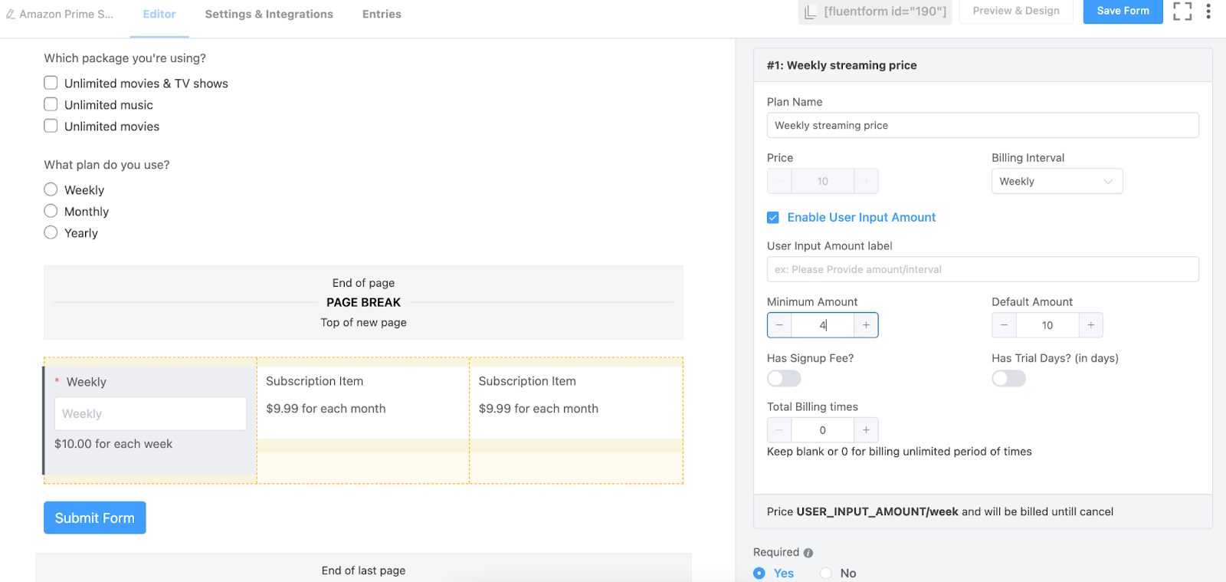
Task: Toggle the Has Signup Fee switch
Action: coord(784,379)
